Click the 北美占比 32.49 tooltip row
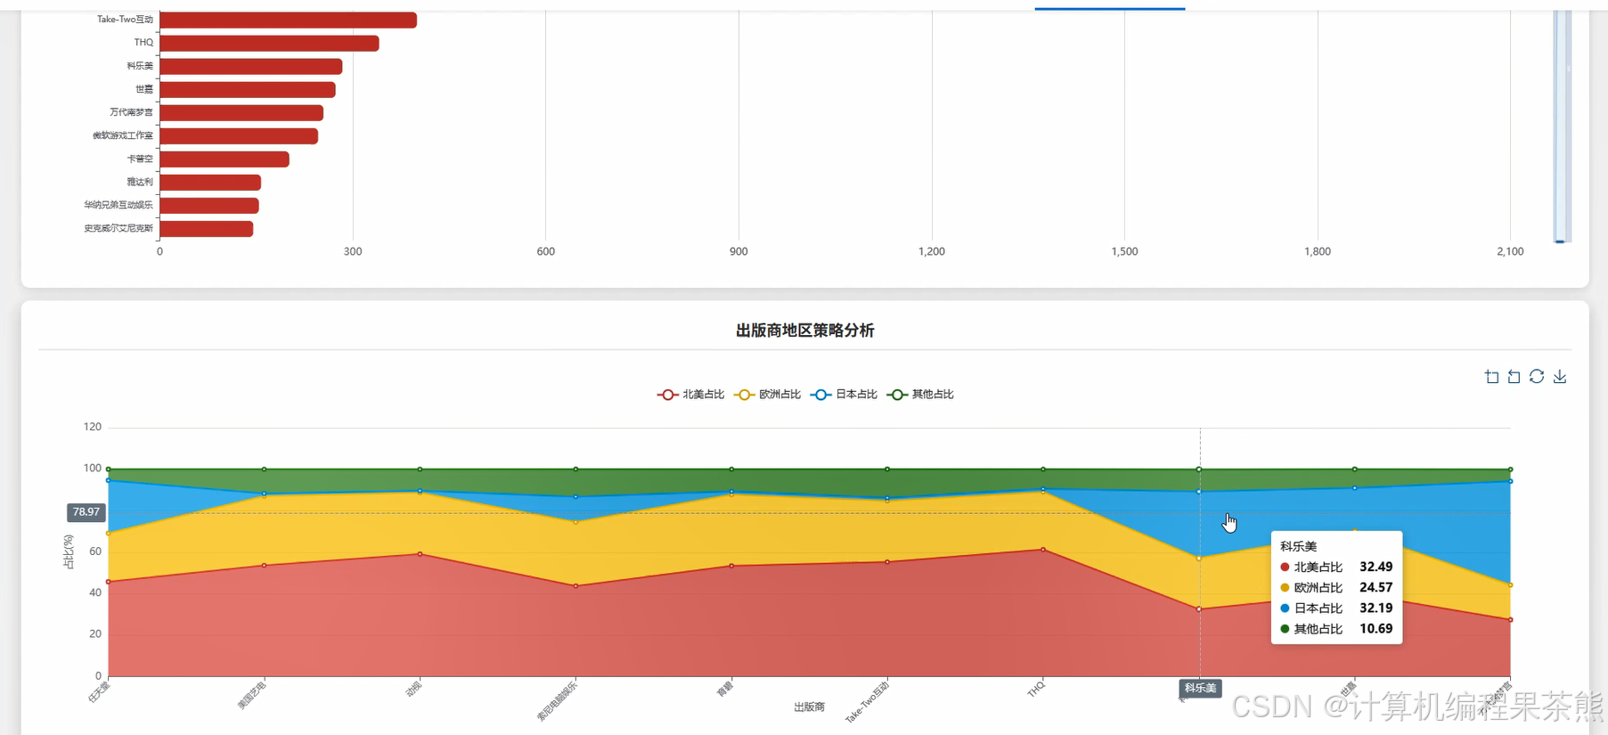This screenshot has width=1608, height=735. 1336,567
